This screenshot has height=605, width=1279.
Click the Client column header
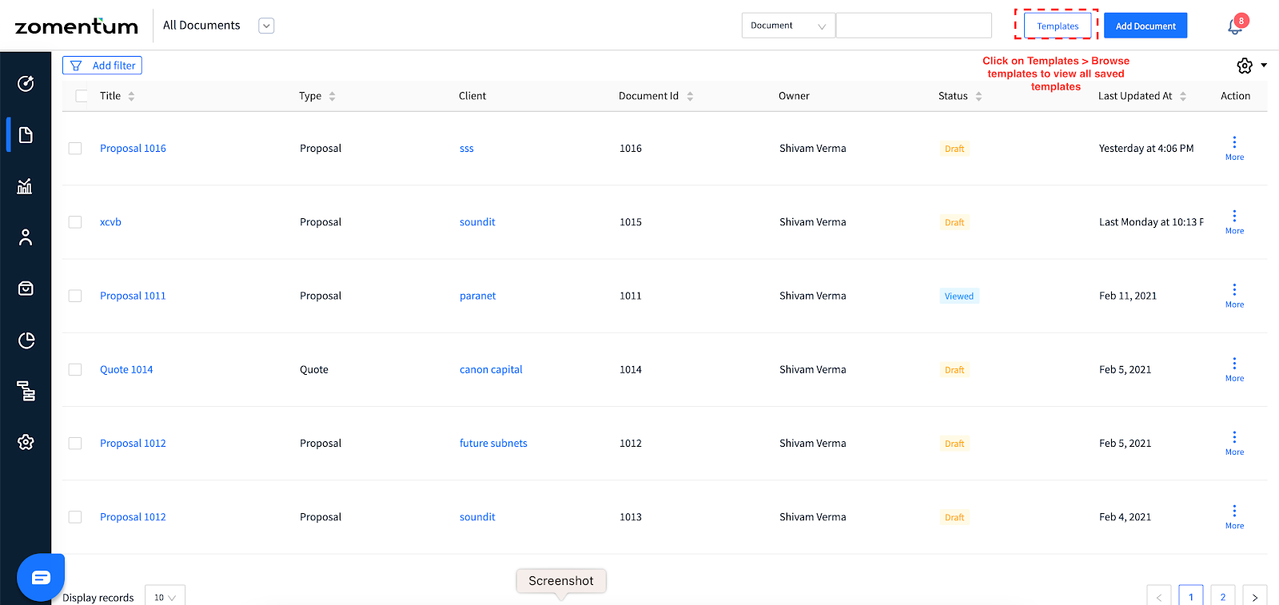[x=472, y=96]
